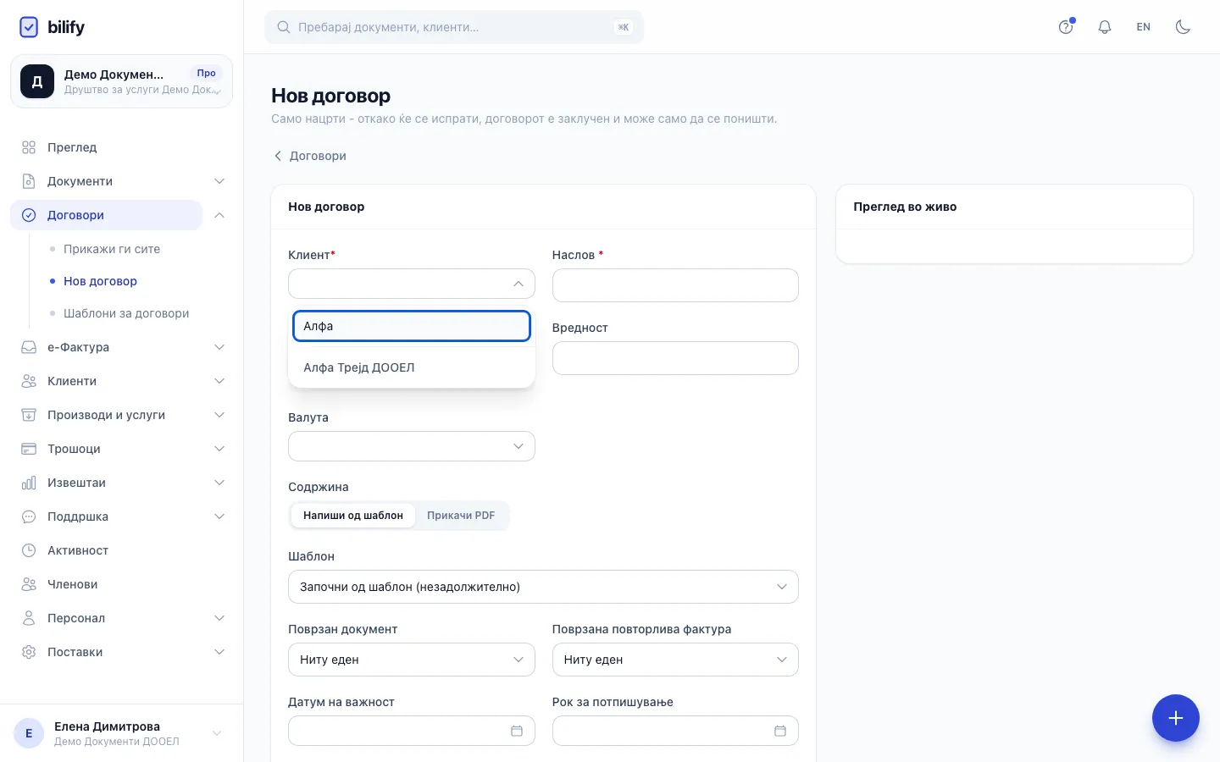Viewport: 1220px width, 762px height.
Task: Open Поврзана повторлива фактура dropdown
Action: [675, 660]
